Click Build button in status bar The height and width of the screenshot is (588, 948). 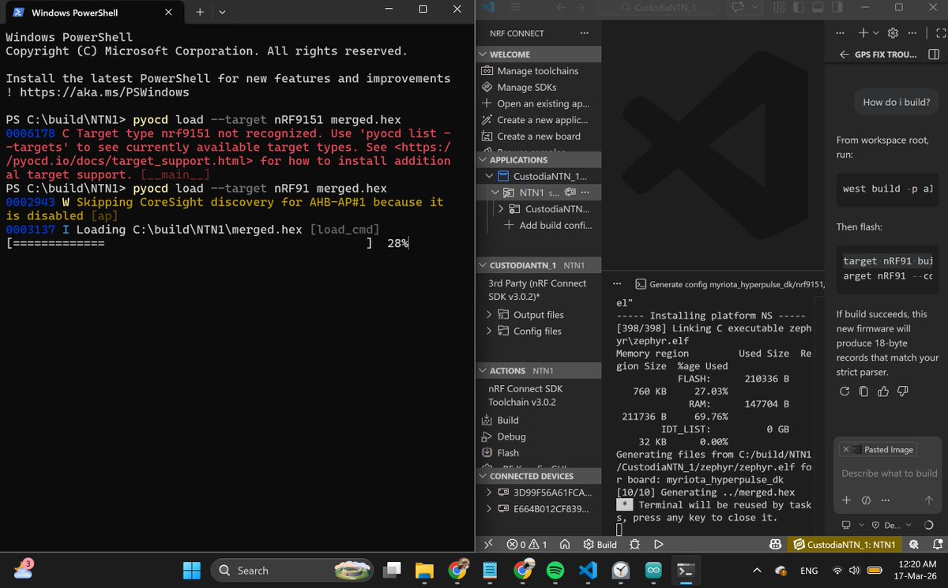click(600, 544)
